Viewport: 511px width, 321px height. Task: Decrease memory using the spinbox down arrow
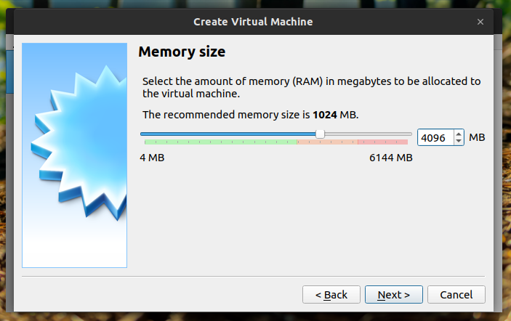click(x=458, y=141)
